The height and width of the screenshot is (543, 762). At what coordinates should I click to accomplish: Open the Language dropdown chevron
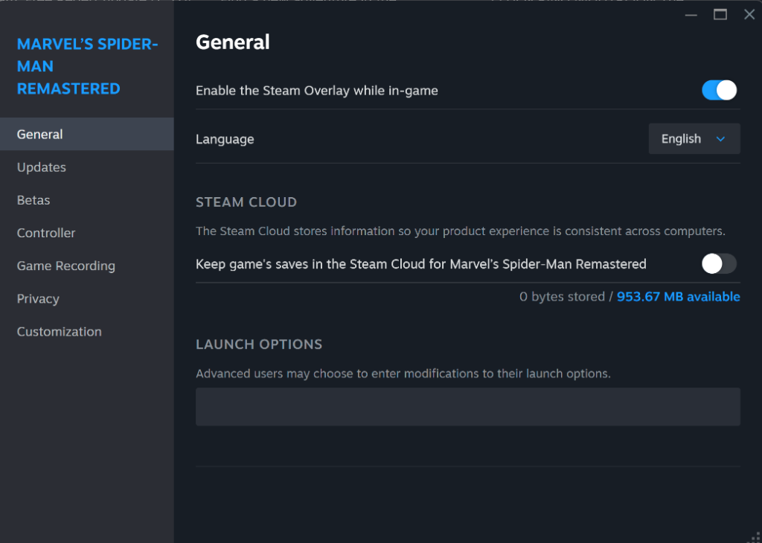point(720,138)
